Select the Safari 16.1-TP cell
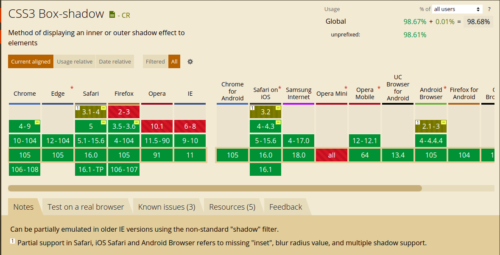Image resolution: width=500 pixels, height=255 pixels. click(x=91, y=169)
